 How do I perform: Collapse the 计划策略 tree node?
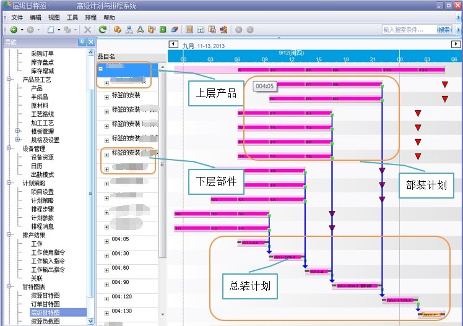pyautogui.click(x=9, y=182)
